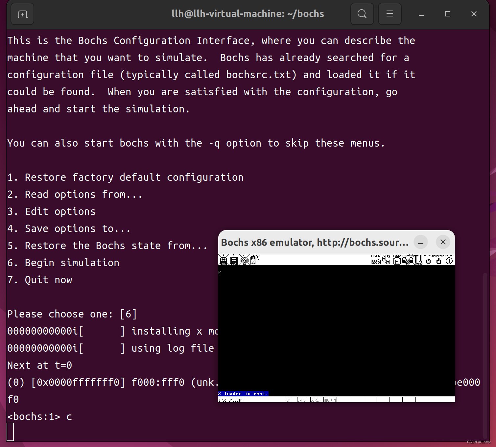Toggle mouse capture icon in Bochs toolbar
The image size is (496, 447).
[255, 260]
